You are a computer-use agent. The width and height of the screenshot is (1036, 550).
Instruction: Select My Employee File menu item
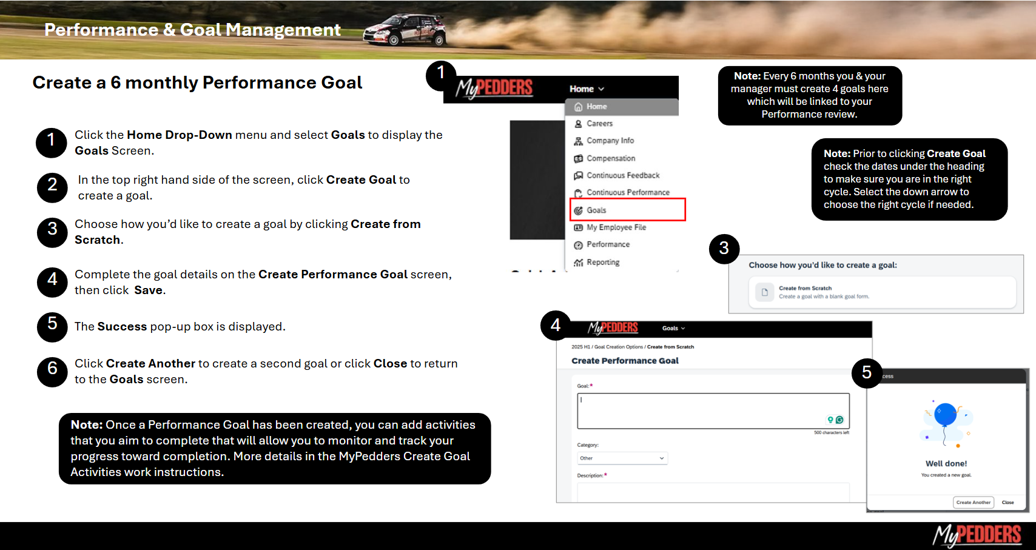coord(616,227)
